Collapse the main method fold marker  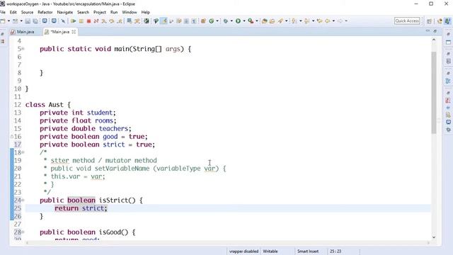23,49
